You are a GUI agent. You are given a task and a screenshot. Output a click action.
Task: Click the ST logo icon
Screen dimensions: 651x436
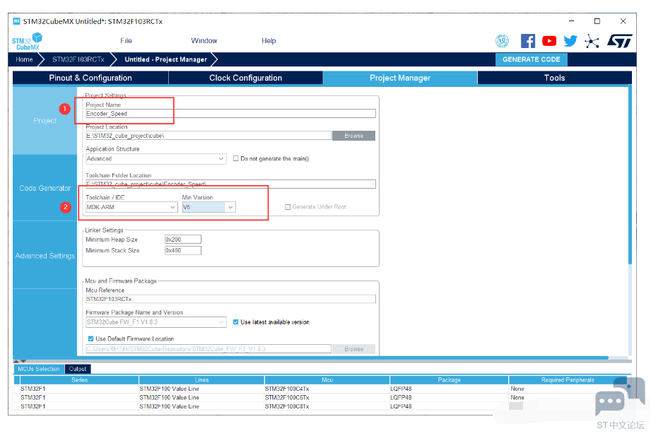[619, 41]
